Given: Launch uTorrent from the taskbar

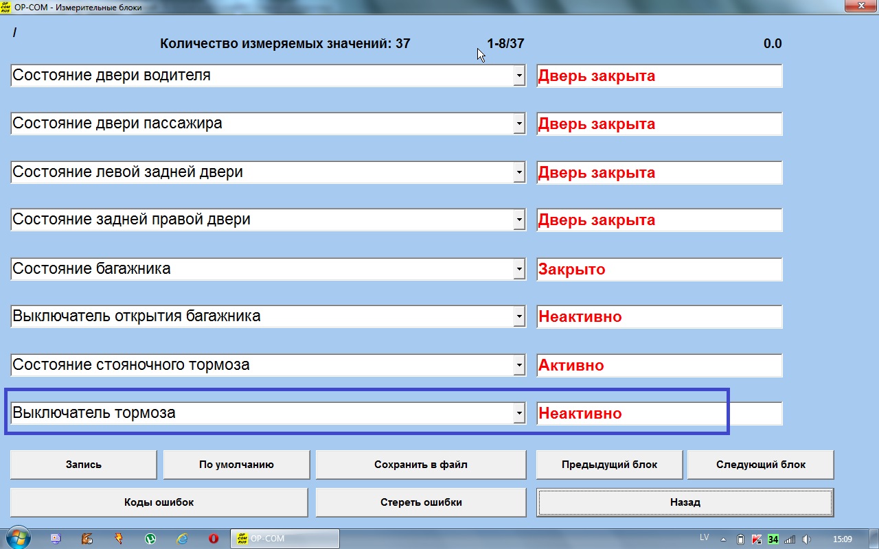Looking at the screenshot, I should [x=150, y=539].
